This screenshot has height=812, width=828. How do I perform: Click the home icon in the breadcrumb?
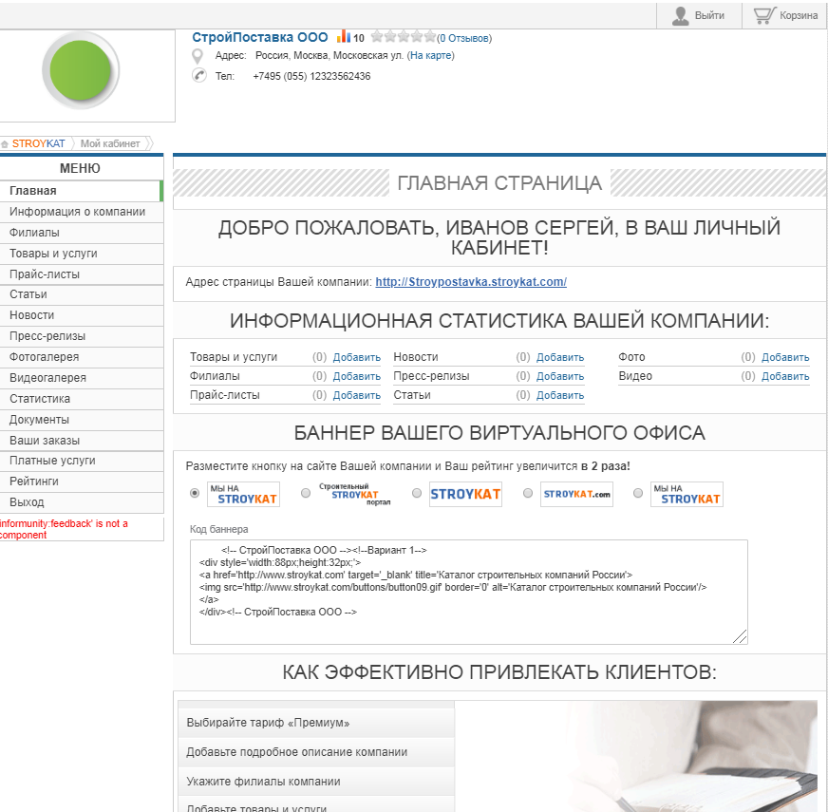pos(5,143)
